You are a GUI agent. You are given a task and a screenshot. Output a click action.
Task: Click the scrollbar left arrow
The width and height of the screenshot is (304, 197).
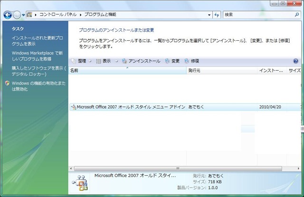[71, 169]
